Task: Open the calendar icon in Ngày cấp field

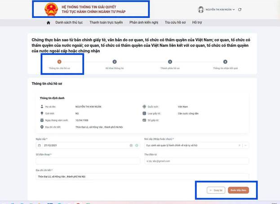Action: pyautogui.click(x=40, y=146)
